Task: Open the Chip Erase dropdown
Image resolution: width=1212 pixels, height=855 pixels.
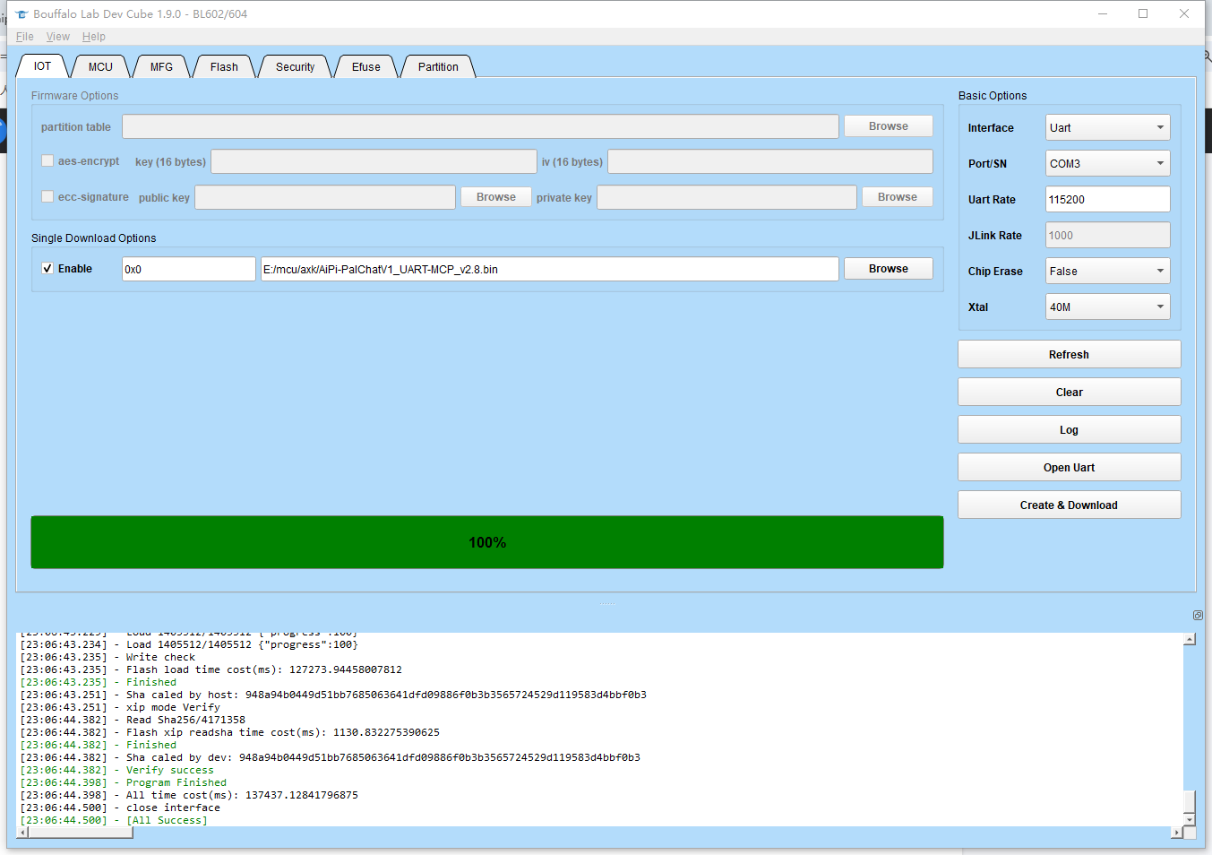Action: pyautogui.click(x=1107, y=272)
